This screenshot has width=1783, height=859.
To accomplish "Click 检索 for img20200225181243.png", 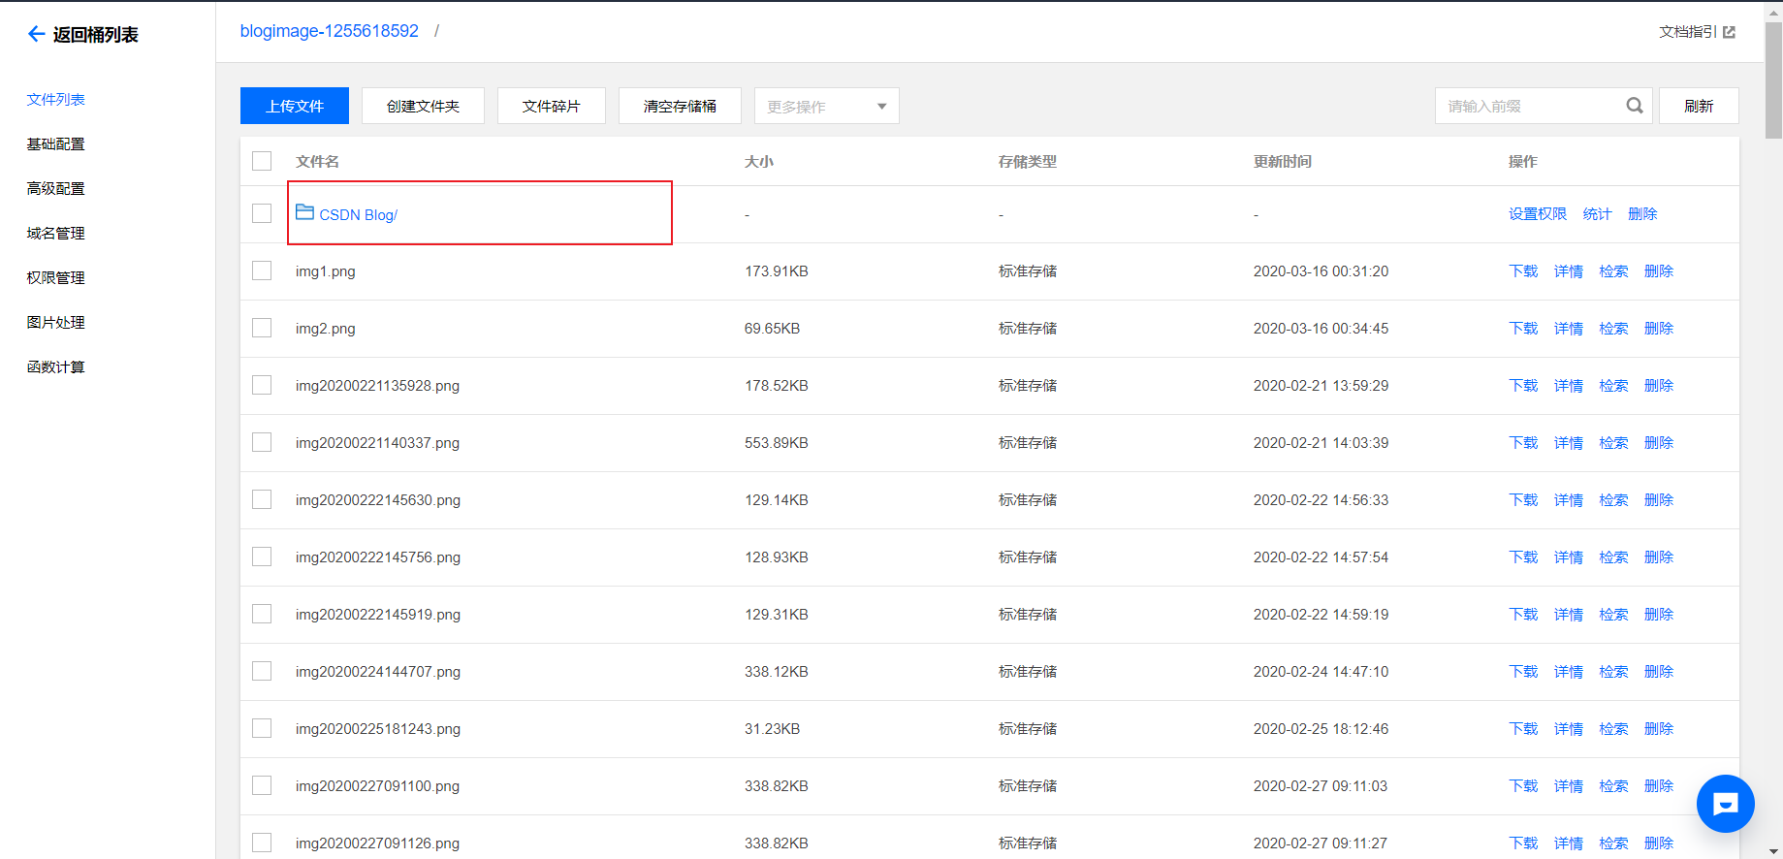I will 1613,728.
